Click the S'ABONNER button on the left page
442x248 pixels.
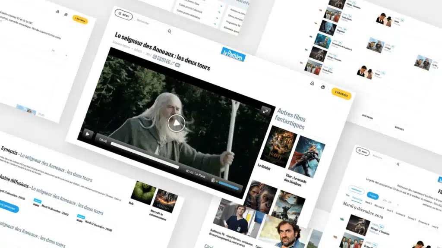[80, 20]
